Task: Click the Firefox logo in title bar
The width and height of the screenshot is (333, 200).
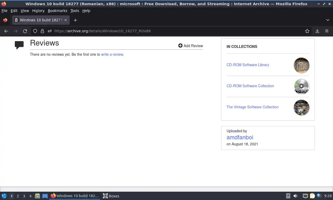Action: [x=4, y=4]
